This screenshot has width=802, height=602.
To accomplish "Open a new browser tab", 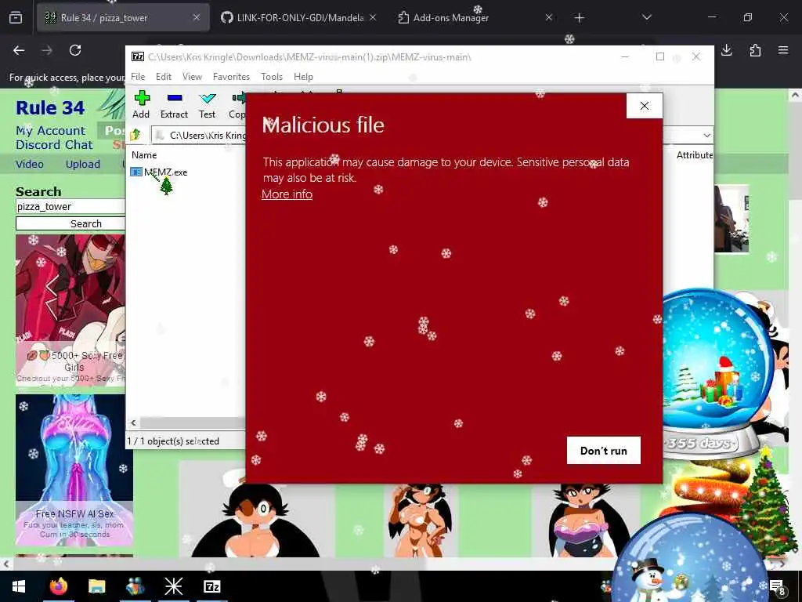I will tap(579, 18).
